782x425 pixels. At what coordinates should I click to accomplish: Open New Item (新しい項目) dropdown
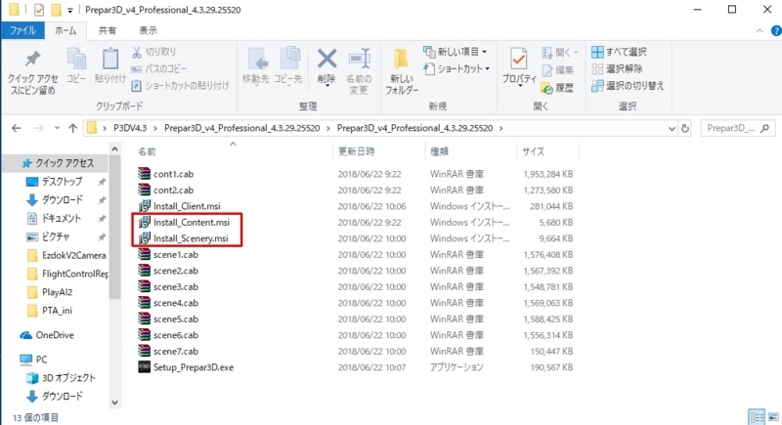(455, 52)
